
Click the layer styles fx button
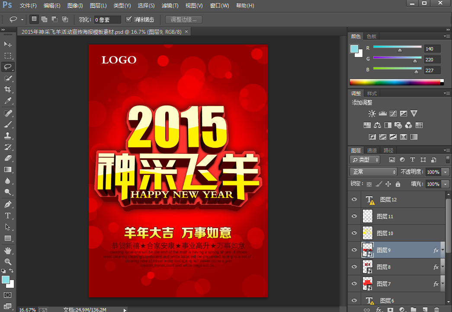click(x=379, y=309)
